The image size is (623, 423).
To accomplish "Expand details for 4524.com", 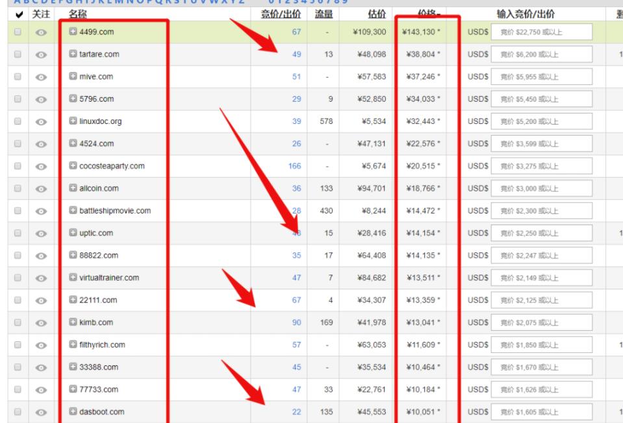I will [x=73, y=143].
